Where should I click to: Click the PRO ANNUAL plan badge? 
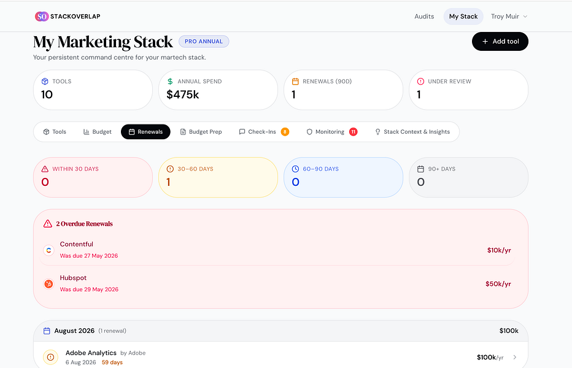tap(204, 42)
